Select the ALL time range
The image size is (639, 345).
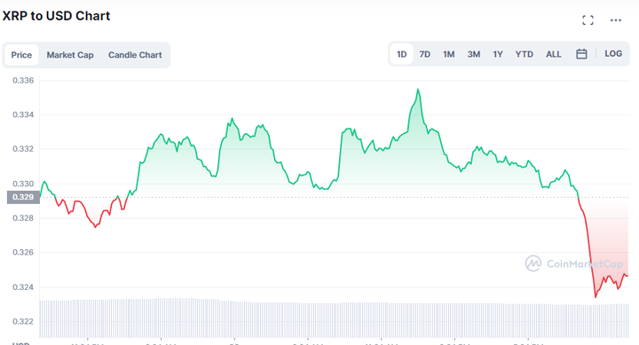(x=554, y=54)
